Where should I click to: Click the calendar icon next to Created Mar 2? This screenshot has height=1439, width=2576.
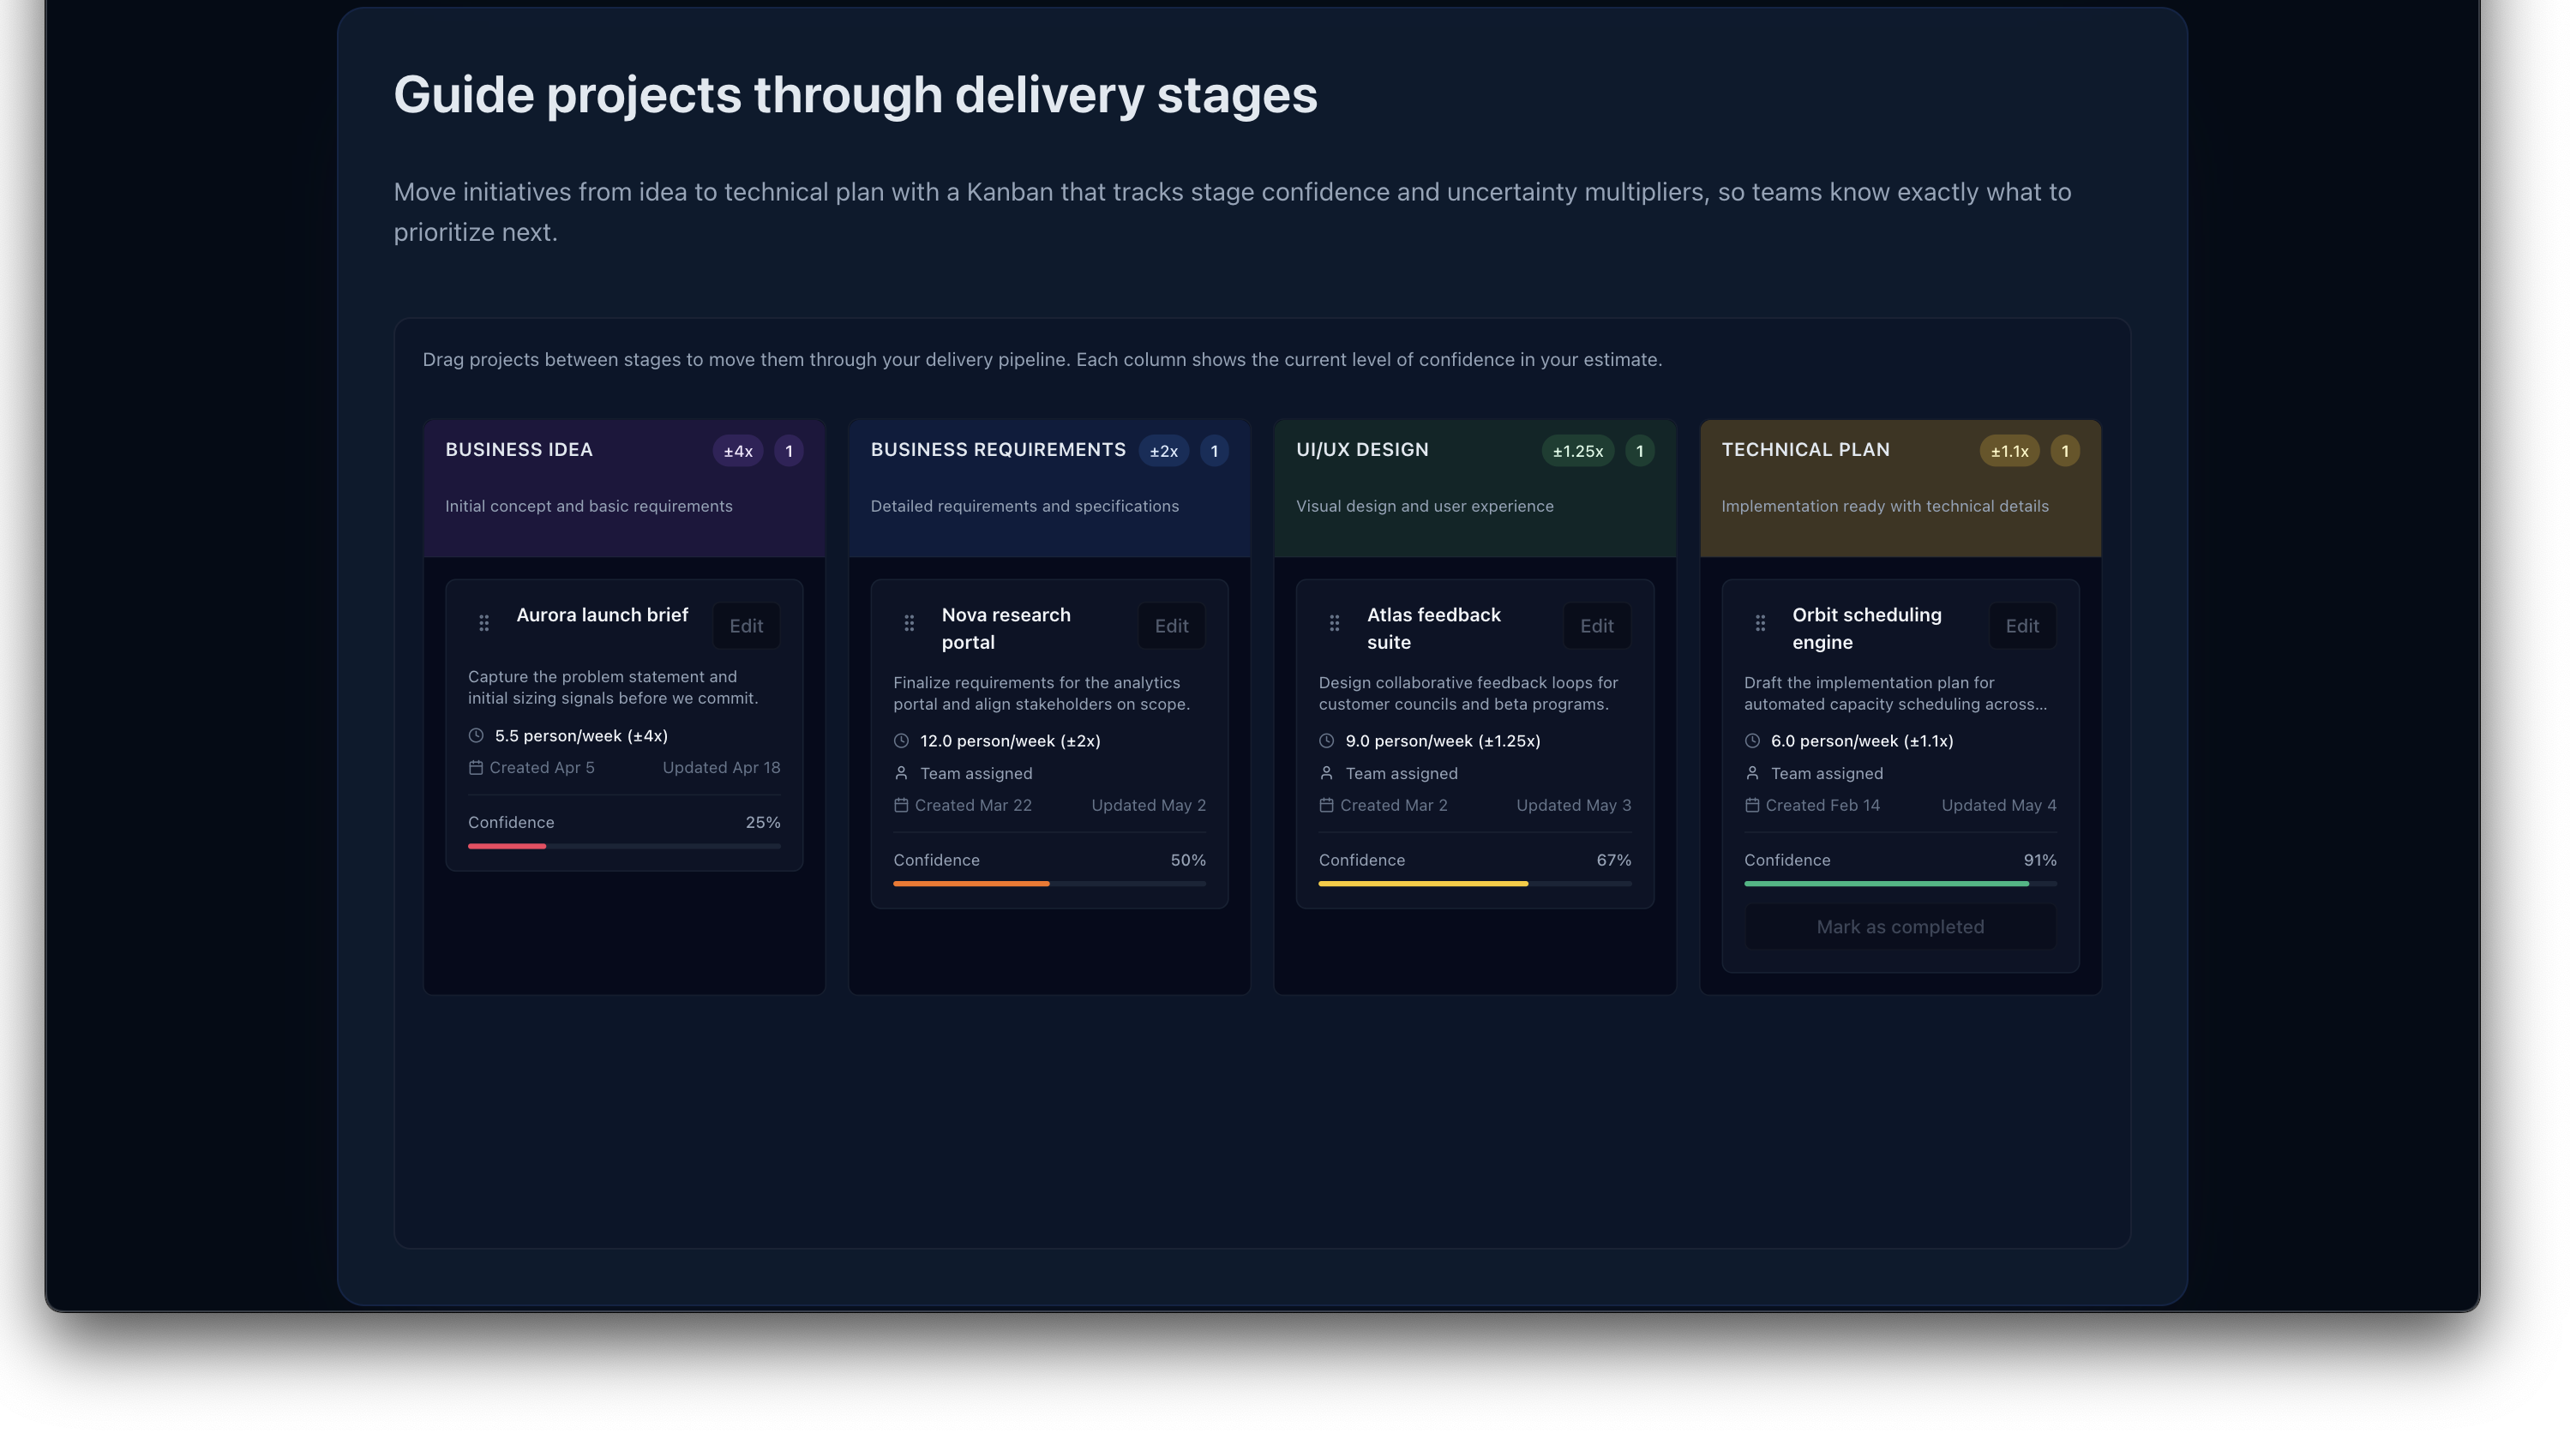1326,805
